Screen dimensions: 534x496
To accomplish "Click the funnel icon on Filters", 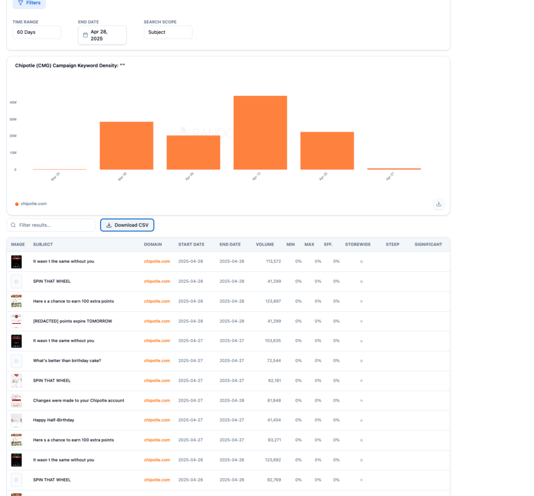I will (20, 3).
